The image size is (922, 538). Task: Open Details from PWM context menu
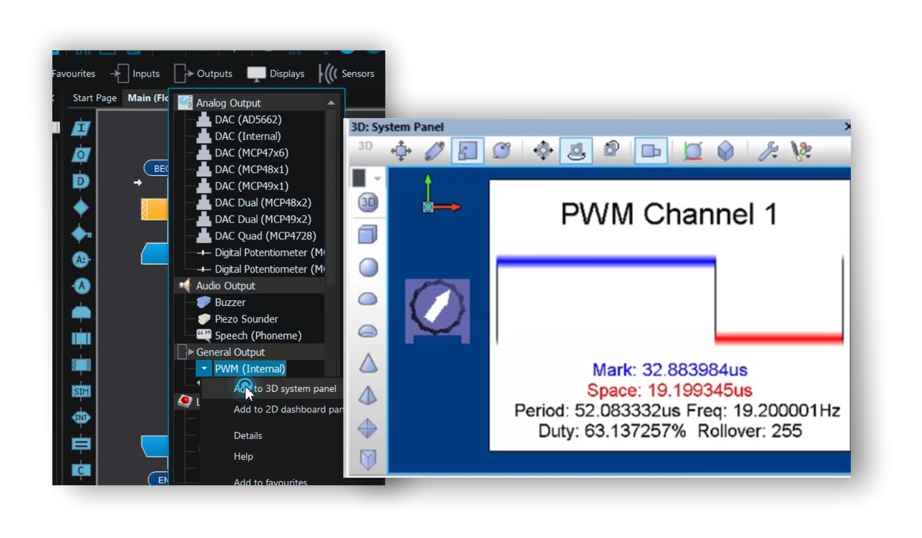248,436
